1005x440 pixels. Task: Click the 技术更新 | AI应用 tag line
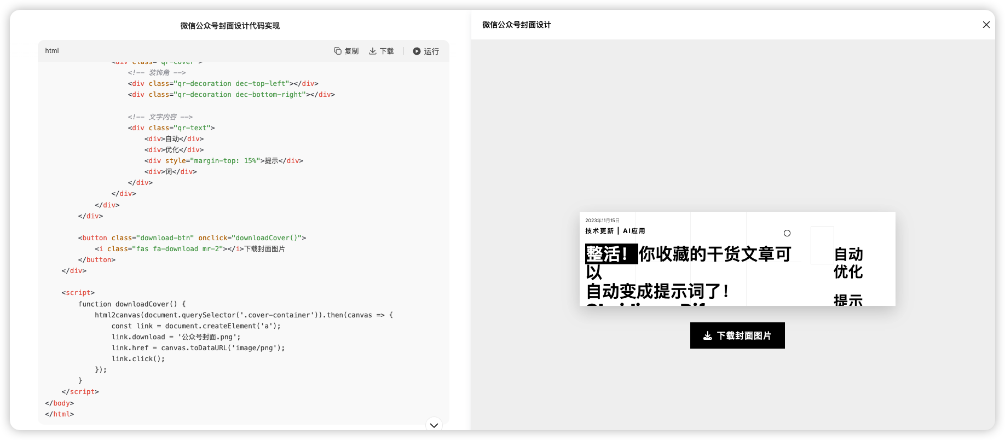point(615,231)
